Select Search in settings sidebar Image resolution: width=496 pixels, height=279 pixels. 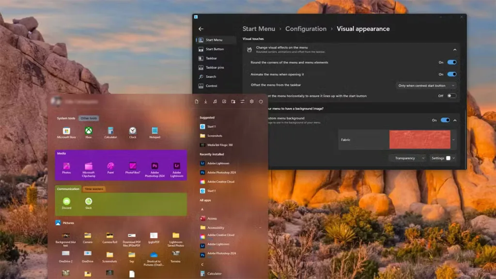tap(216, 77)
